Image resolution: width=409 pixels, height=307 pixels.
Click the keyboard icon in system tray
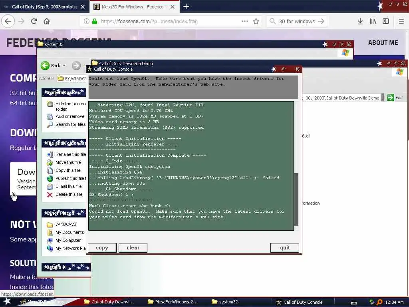click(354, 303)
